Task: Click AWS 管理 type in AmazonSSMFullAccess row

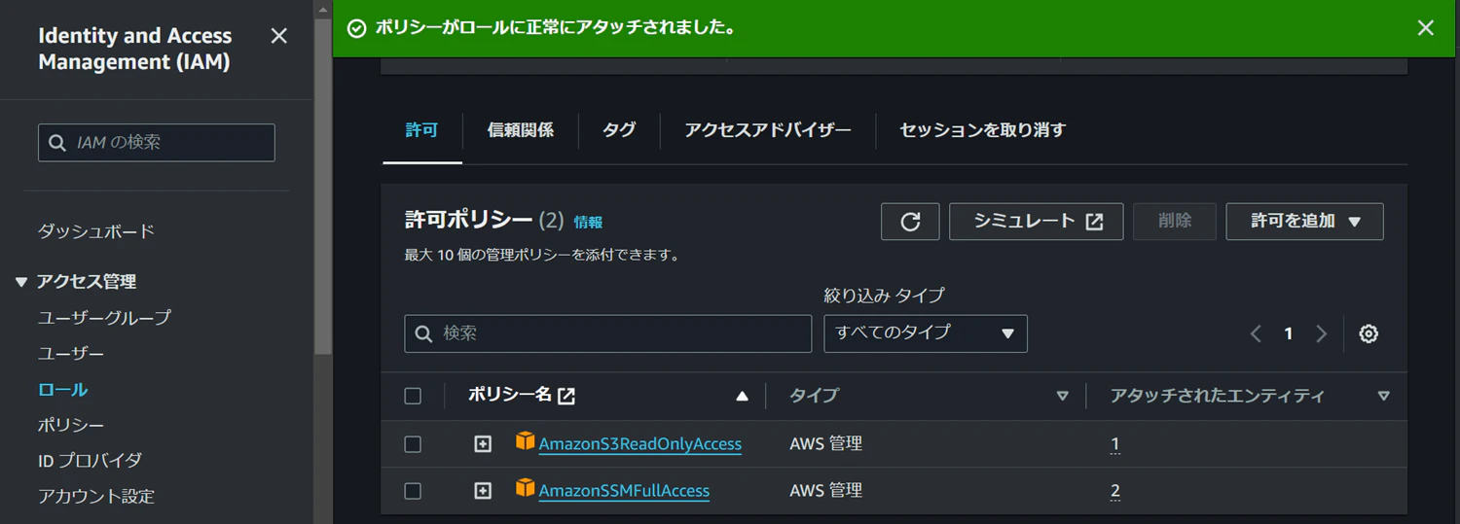Action: pos(825,491)
